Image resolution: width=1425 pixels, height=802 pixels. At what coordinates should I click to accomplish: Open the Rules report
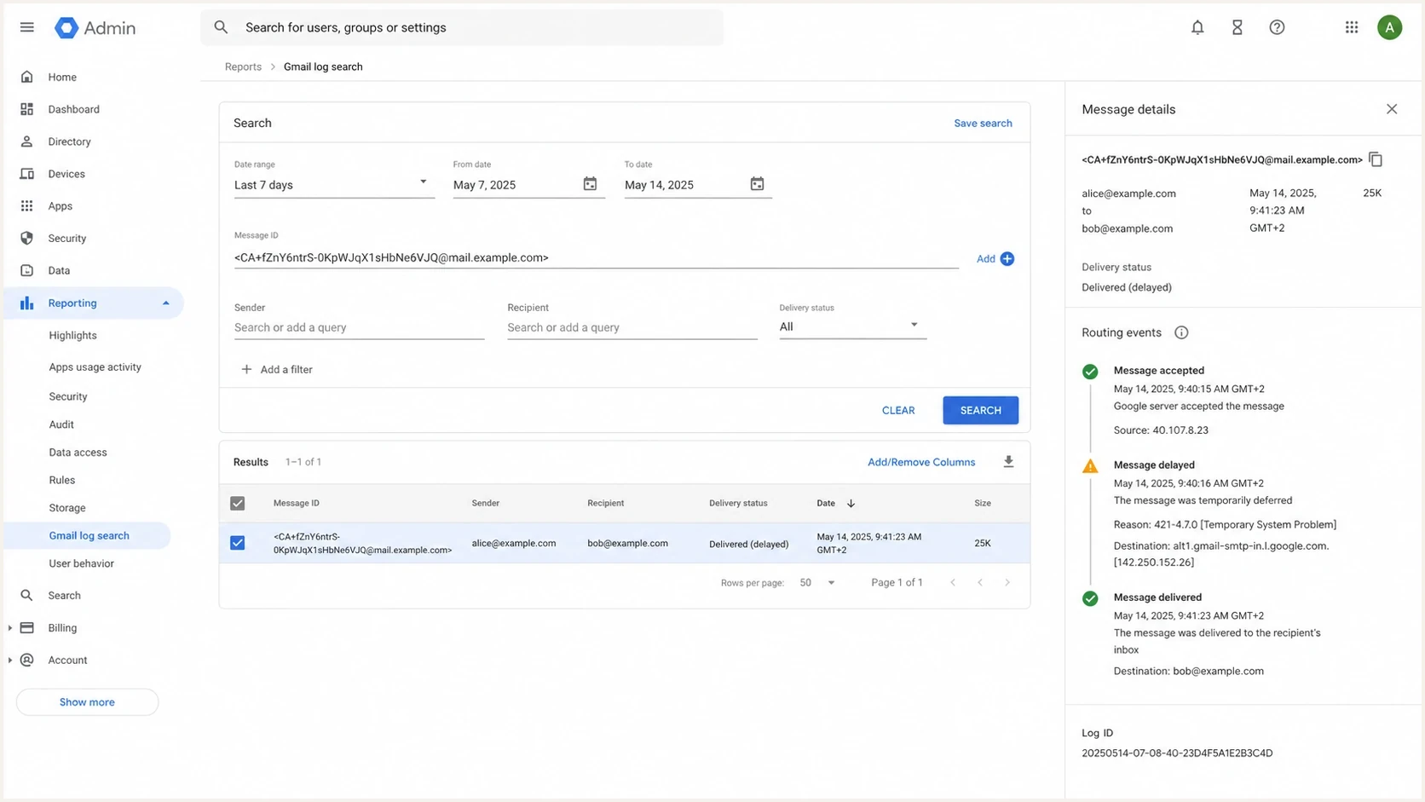click(62, 480)
